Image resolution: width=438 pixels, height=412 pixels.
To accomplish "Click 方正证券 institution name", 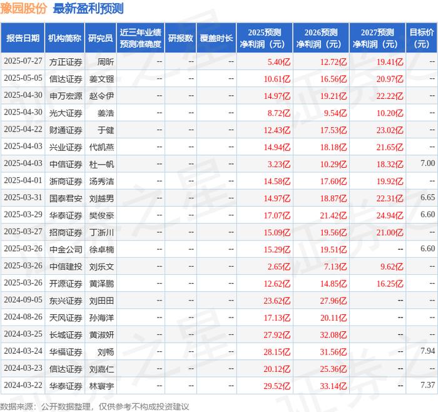I will click(x=66, y=62).
